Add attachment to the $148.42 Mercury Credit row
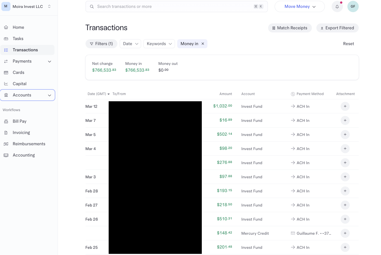This screenshot has height=255, width=381. (x=345, y=233)
